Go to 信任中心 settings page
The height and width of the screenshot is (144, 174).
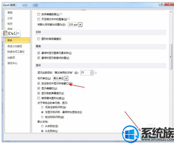(x=12, y=63)
